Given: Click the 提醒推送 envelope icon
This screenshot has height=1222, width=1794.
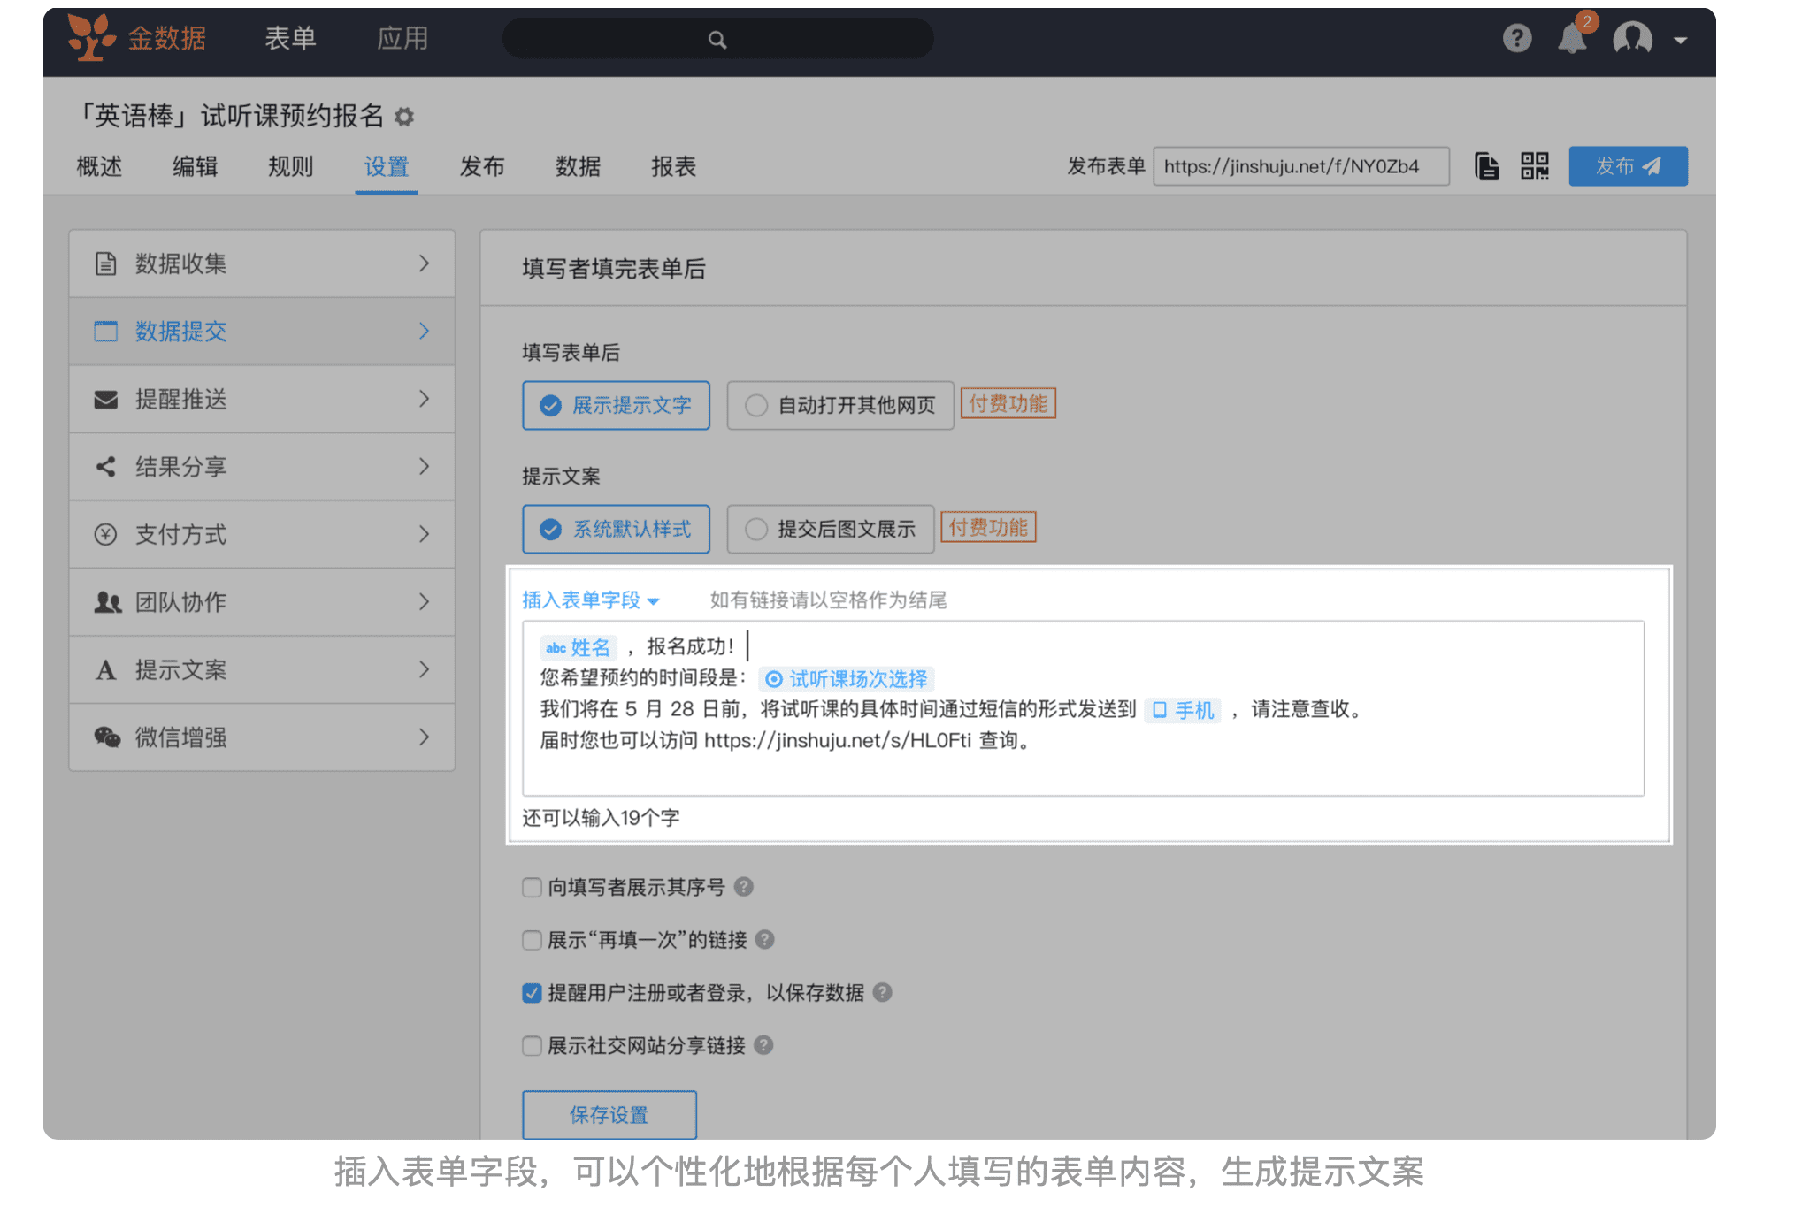Looking at the screenshot, I should point(106,400).
